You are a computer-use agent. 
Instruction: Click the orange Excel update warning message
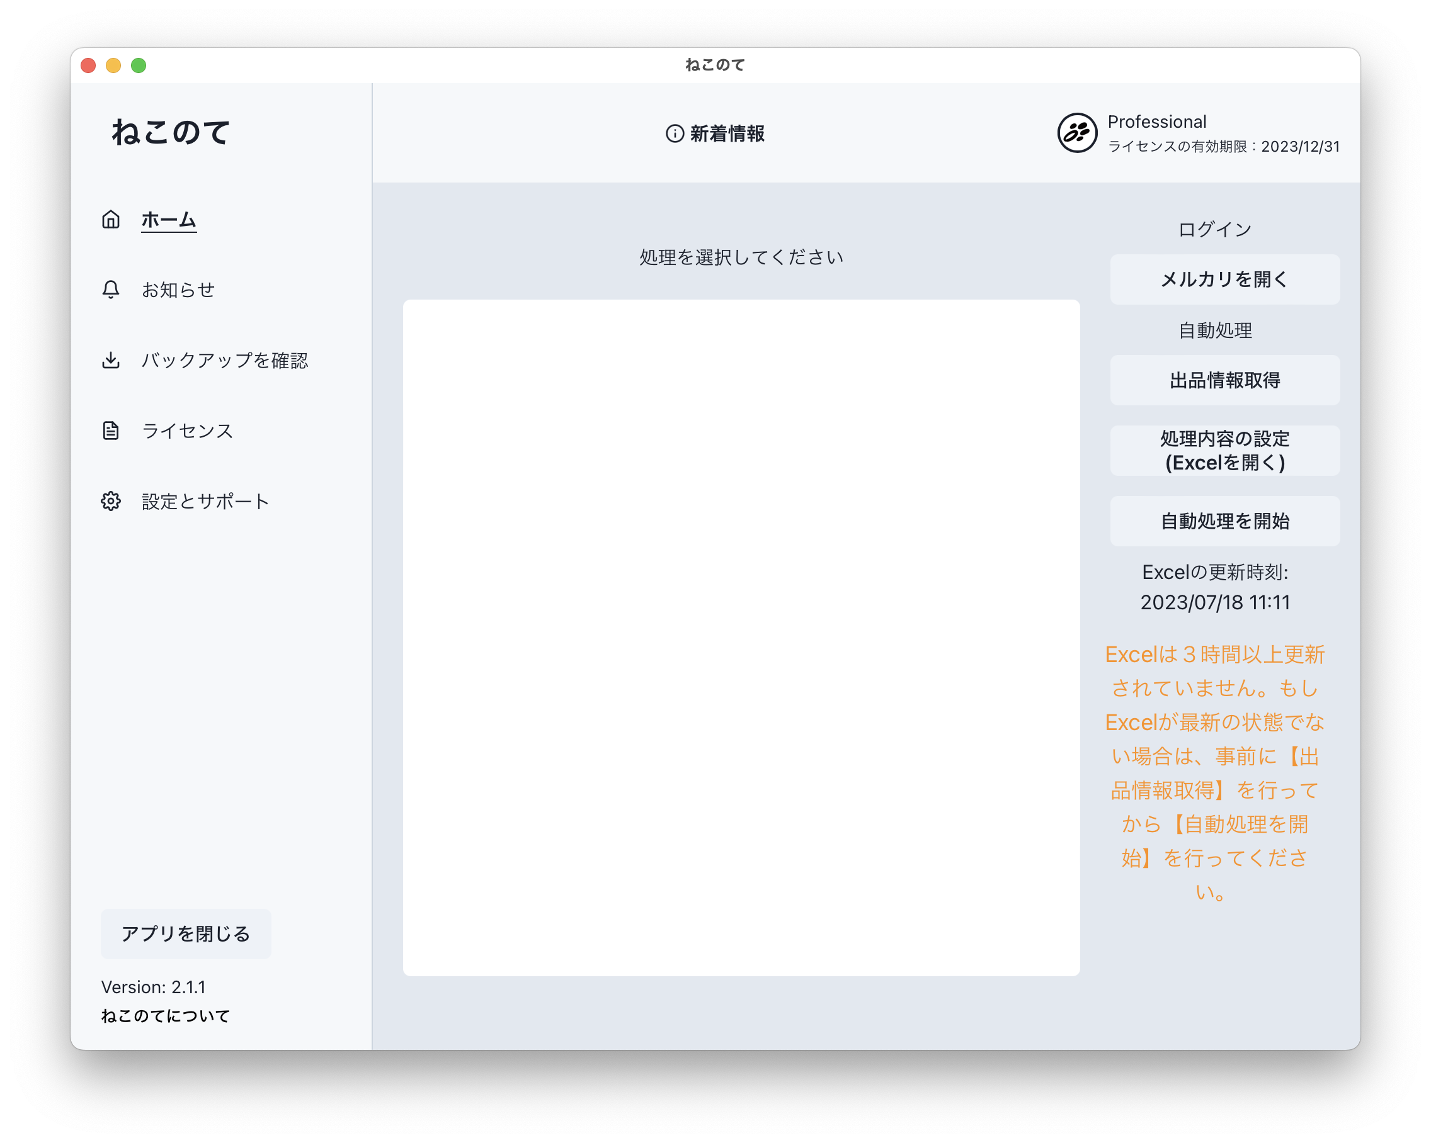tap(1214, 773)
